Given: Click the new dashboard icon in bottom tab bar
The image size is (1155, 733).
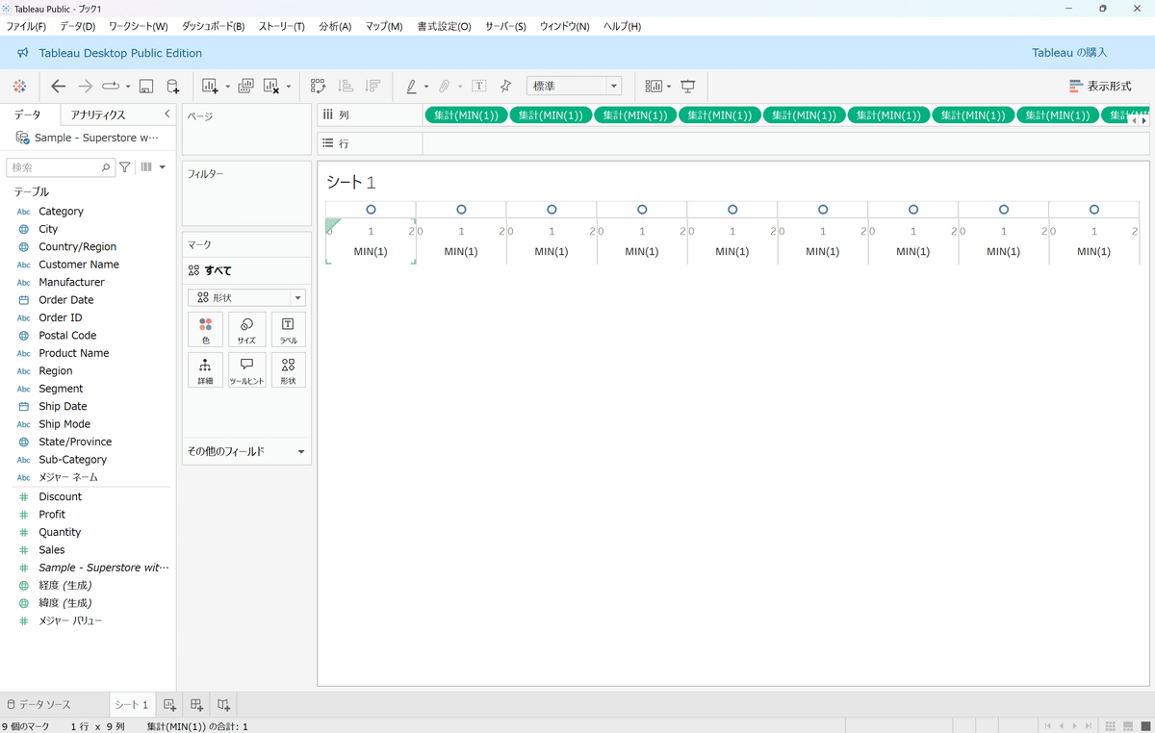Looking at the screenshot, I should 196,705.
